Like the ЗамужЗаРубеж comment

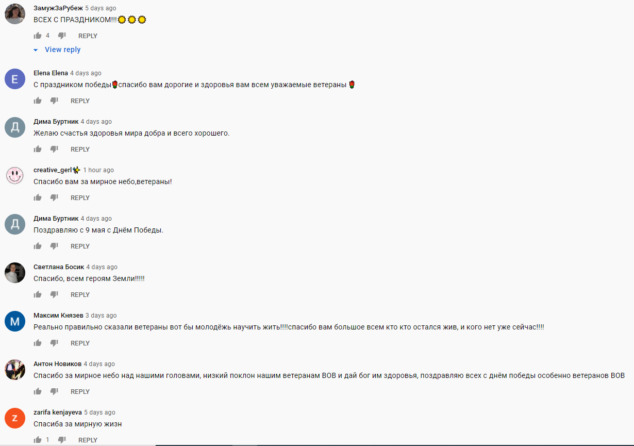coord(38,36)
